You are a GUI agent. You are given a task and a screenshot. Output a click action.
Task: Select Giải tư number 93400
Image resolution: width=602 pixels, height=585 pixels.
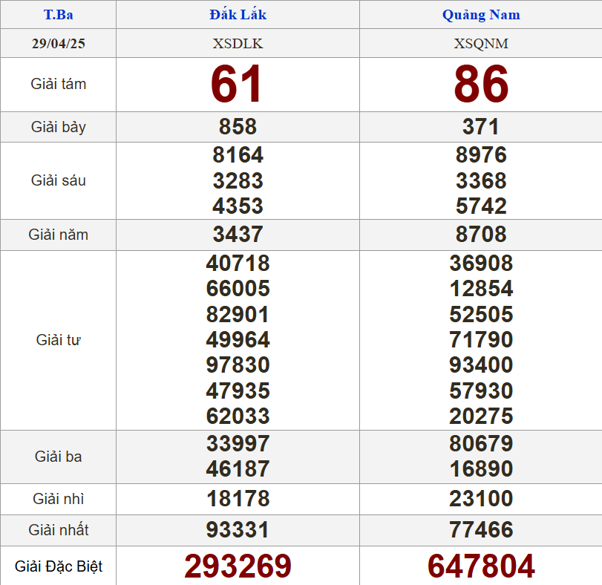(481, 365)
